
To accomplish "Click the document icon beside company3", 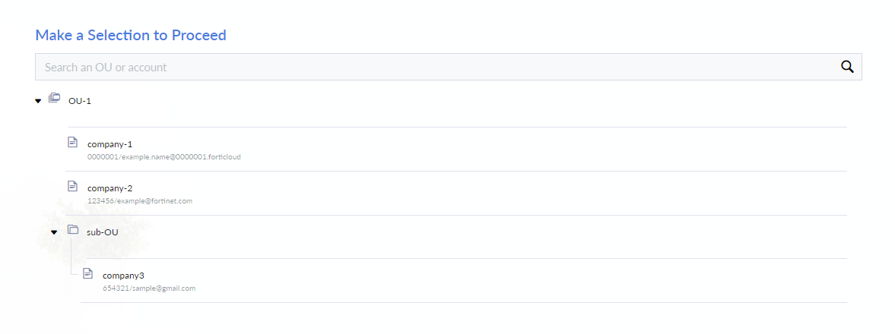I will [x=87, y=273].
